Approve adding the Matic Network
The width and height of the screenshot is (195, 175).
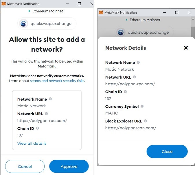pos(69,166)
